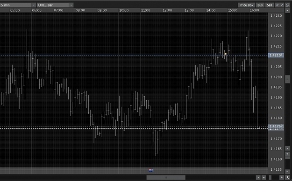Click the 1.4220 price axis label
The height and width of the screenshot is (181, 292).
[276, 36]
